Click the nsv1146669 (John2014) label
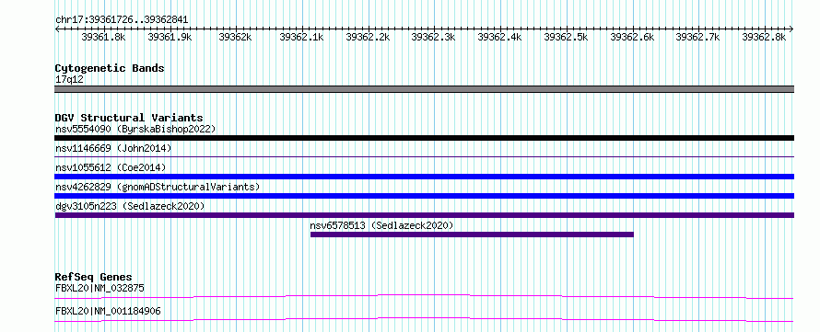 (113, 148)
